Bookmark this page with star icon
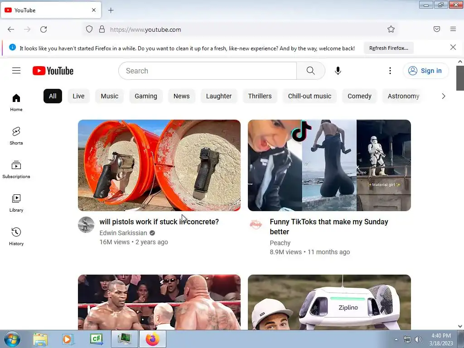Screen dimensions: 464x348 point(391,29)
